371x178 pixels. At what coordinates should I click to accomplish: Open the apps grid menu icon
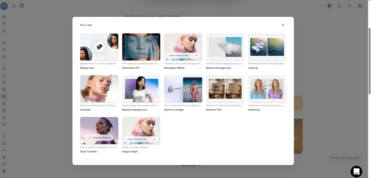pyautogui.click(x=350, y=6)
